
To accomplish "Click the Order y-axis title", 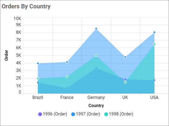I will 6,55.
